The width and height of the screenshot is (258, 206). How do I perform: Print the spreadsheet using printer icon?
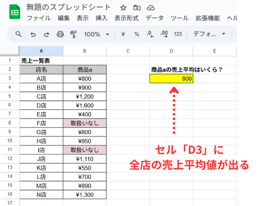point(60,34)
